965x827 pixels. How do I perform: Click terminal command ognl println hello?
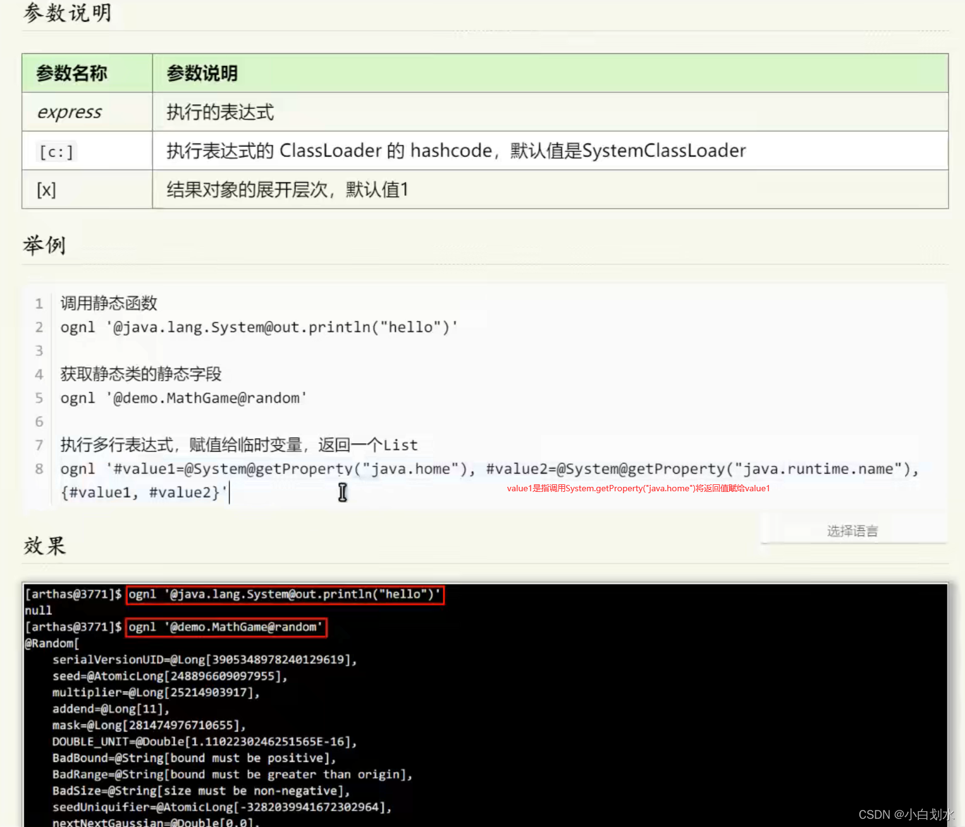click(285, 594)
